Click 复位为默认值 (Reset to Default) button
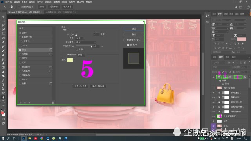This screenshot has height=141, width=251. (x=98, y=86)
